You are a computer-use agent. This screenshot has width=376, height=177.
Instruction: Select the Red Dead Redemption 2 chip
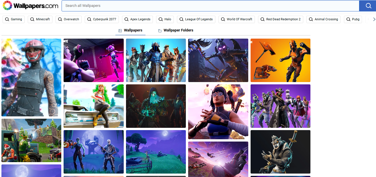click(x=281, y=19)
